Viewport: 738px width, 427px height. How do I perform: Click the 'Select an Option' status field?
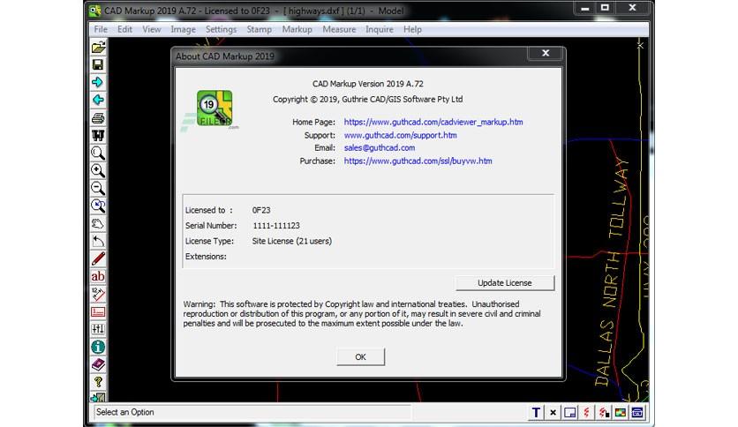252,412
